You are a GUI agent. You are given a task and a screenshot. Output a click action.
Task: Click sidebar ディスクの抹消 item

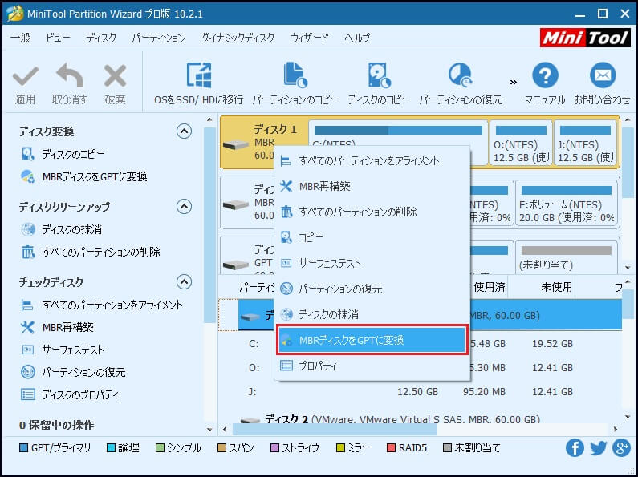point(62,229)
